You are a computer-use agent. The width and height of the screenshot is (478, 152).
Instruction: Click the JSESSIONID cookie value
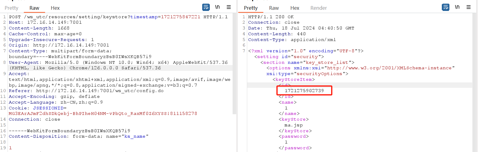pyautogui.click(x=103, y=113)
